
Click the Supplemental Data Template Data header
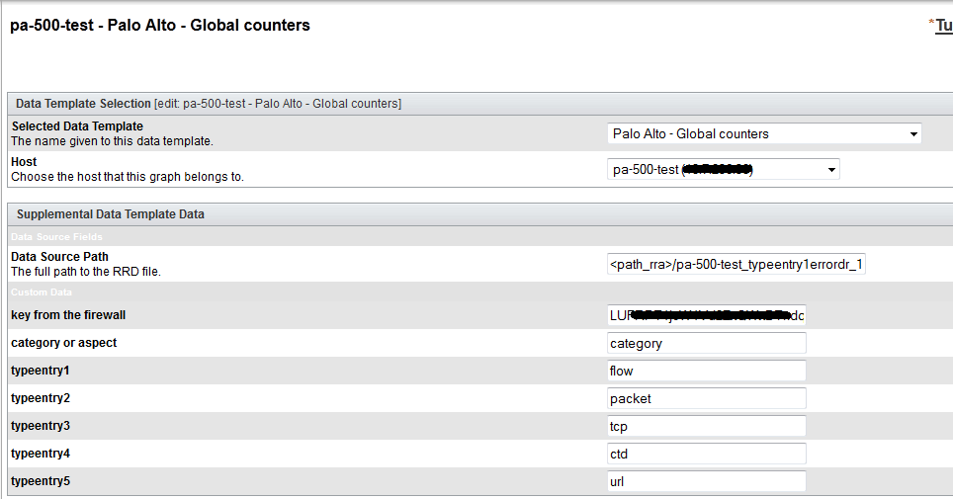point(111,213)
